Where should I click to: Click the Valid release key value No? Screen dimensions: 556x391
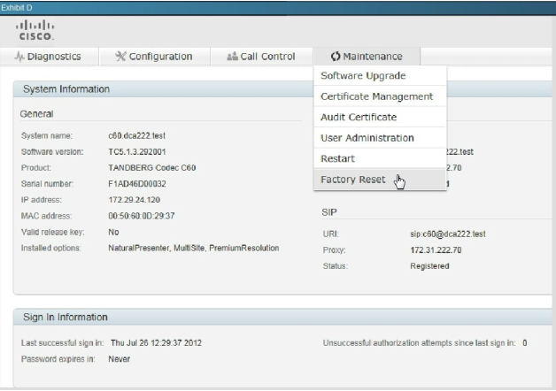pyautogui.click(x=113, y=232)
